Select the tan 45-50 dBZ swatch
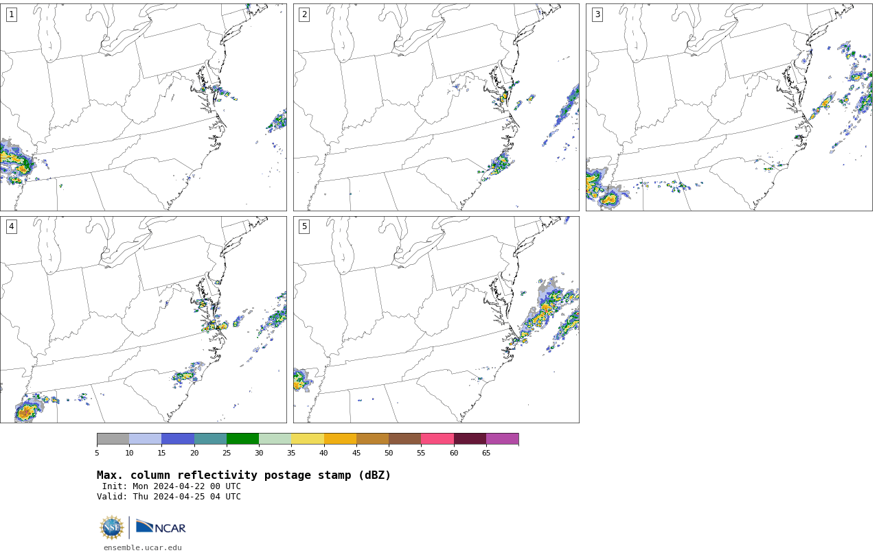This screenshot has width=879, height=555. 372,439
